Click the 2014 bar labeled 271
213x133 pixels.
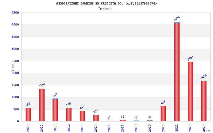[x=96, y=118]
